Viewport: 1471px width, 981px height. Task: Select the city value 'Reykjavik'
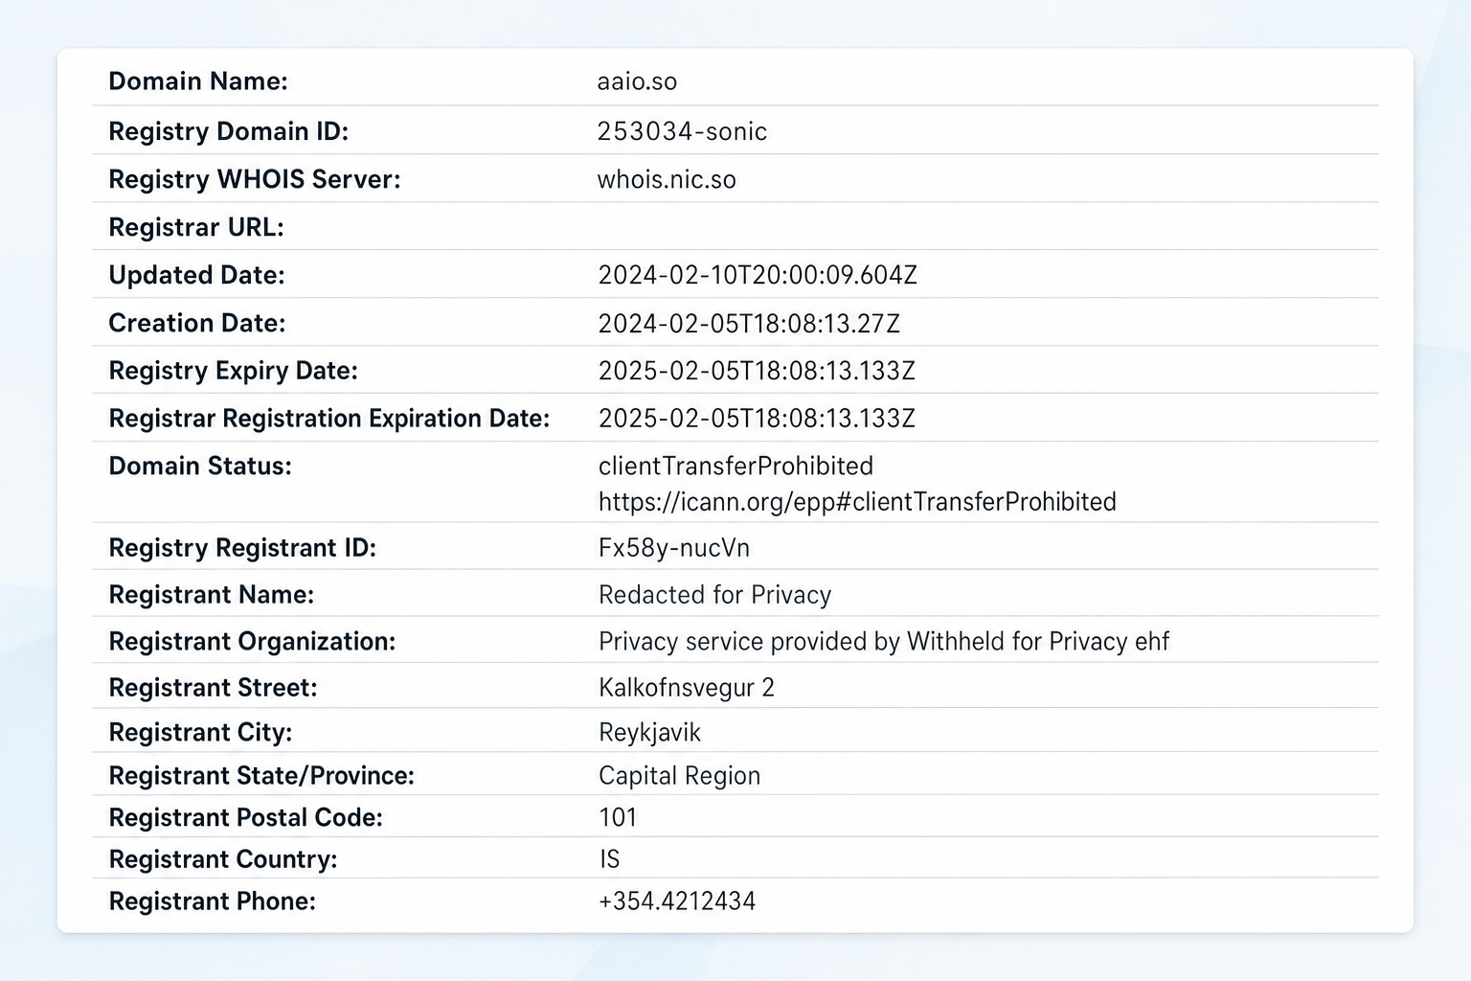click(x=649, y=733)
